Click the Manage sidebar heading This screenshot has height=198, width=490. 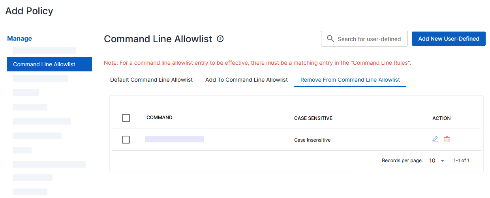[x=19, y=39]
